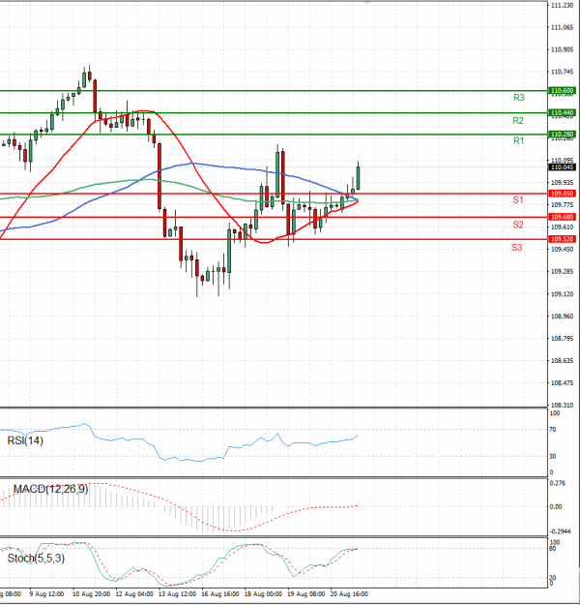Viewport: 580px width, 605px height.
Task: Click the 12 Aug 04:00 time label
Action: [134, 593]
